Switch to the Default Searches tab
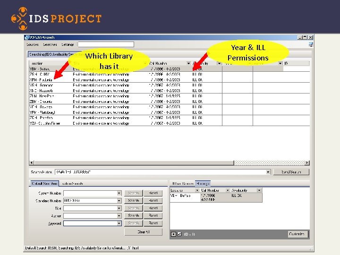 pos(44,183)
